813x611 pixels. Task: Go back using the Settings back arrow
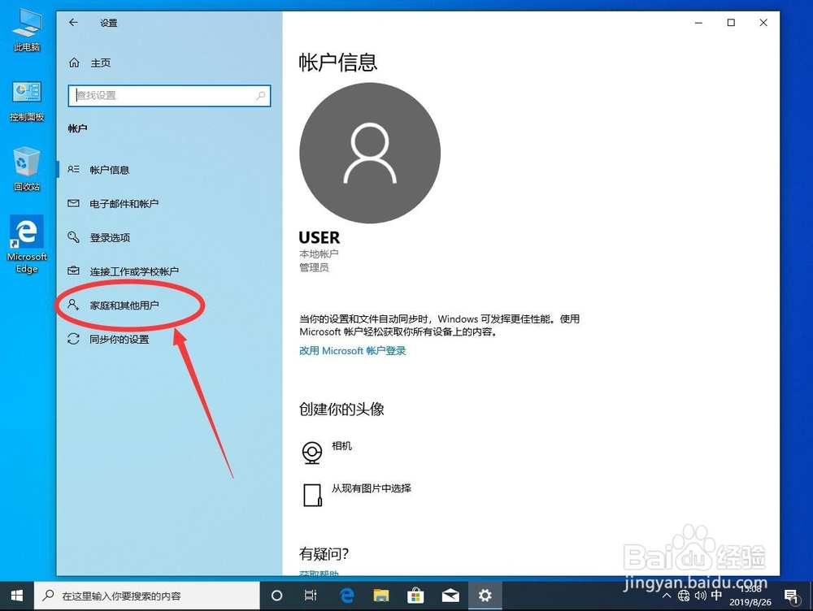[x=73, y=22]
